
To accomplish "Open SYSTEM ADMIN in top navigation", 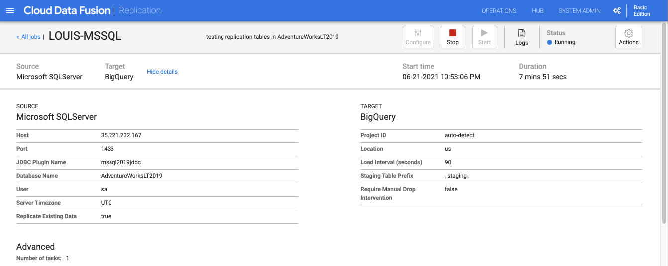I will tap(579, 11).
